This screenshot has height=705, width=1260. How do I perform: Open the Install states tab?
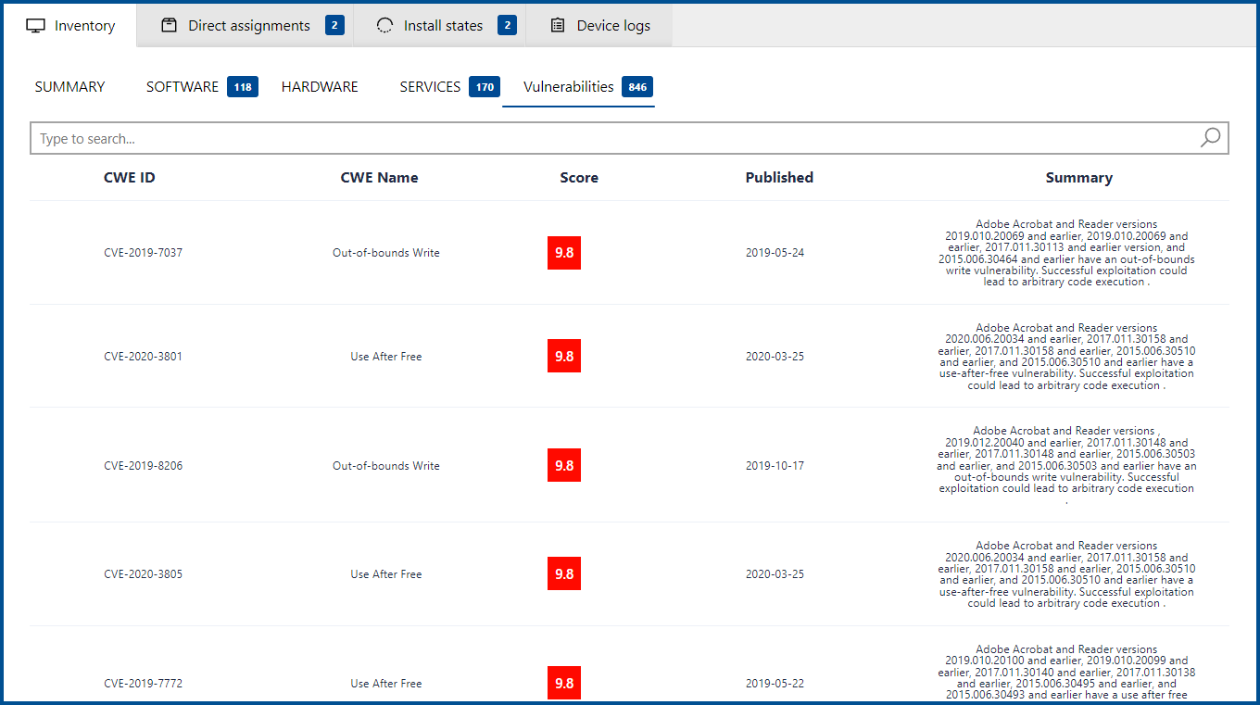click(x=443, y=26)
